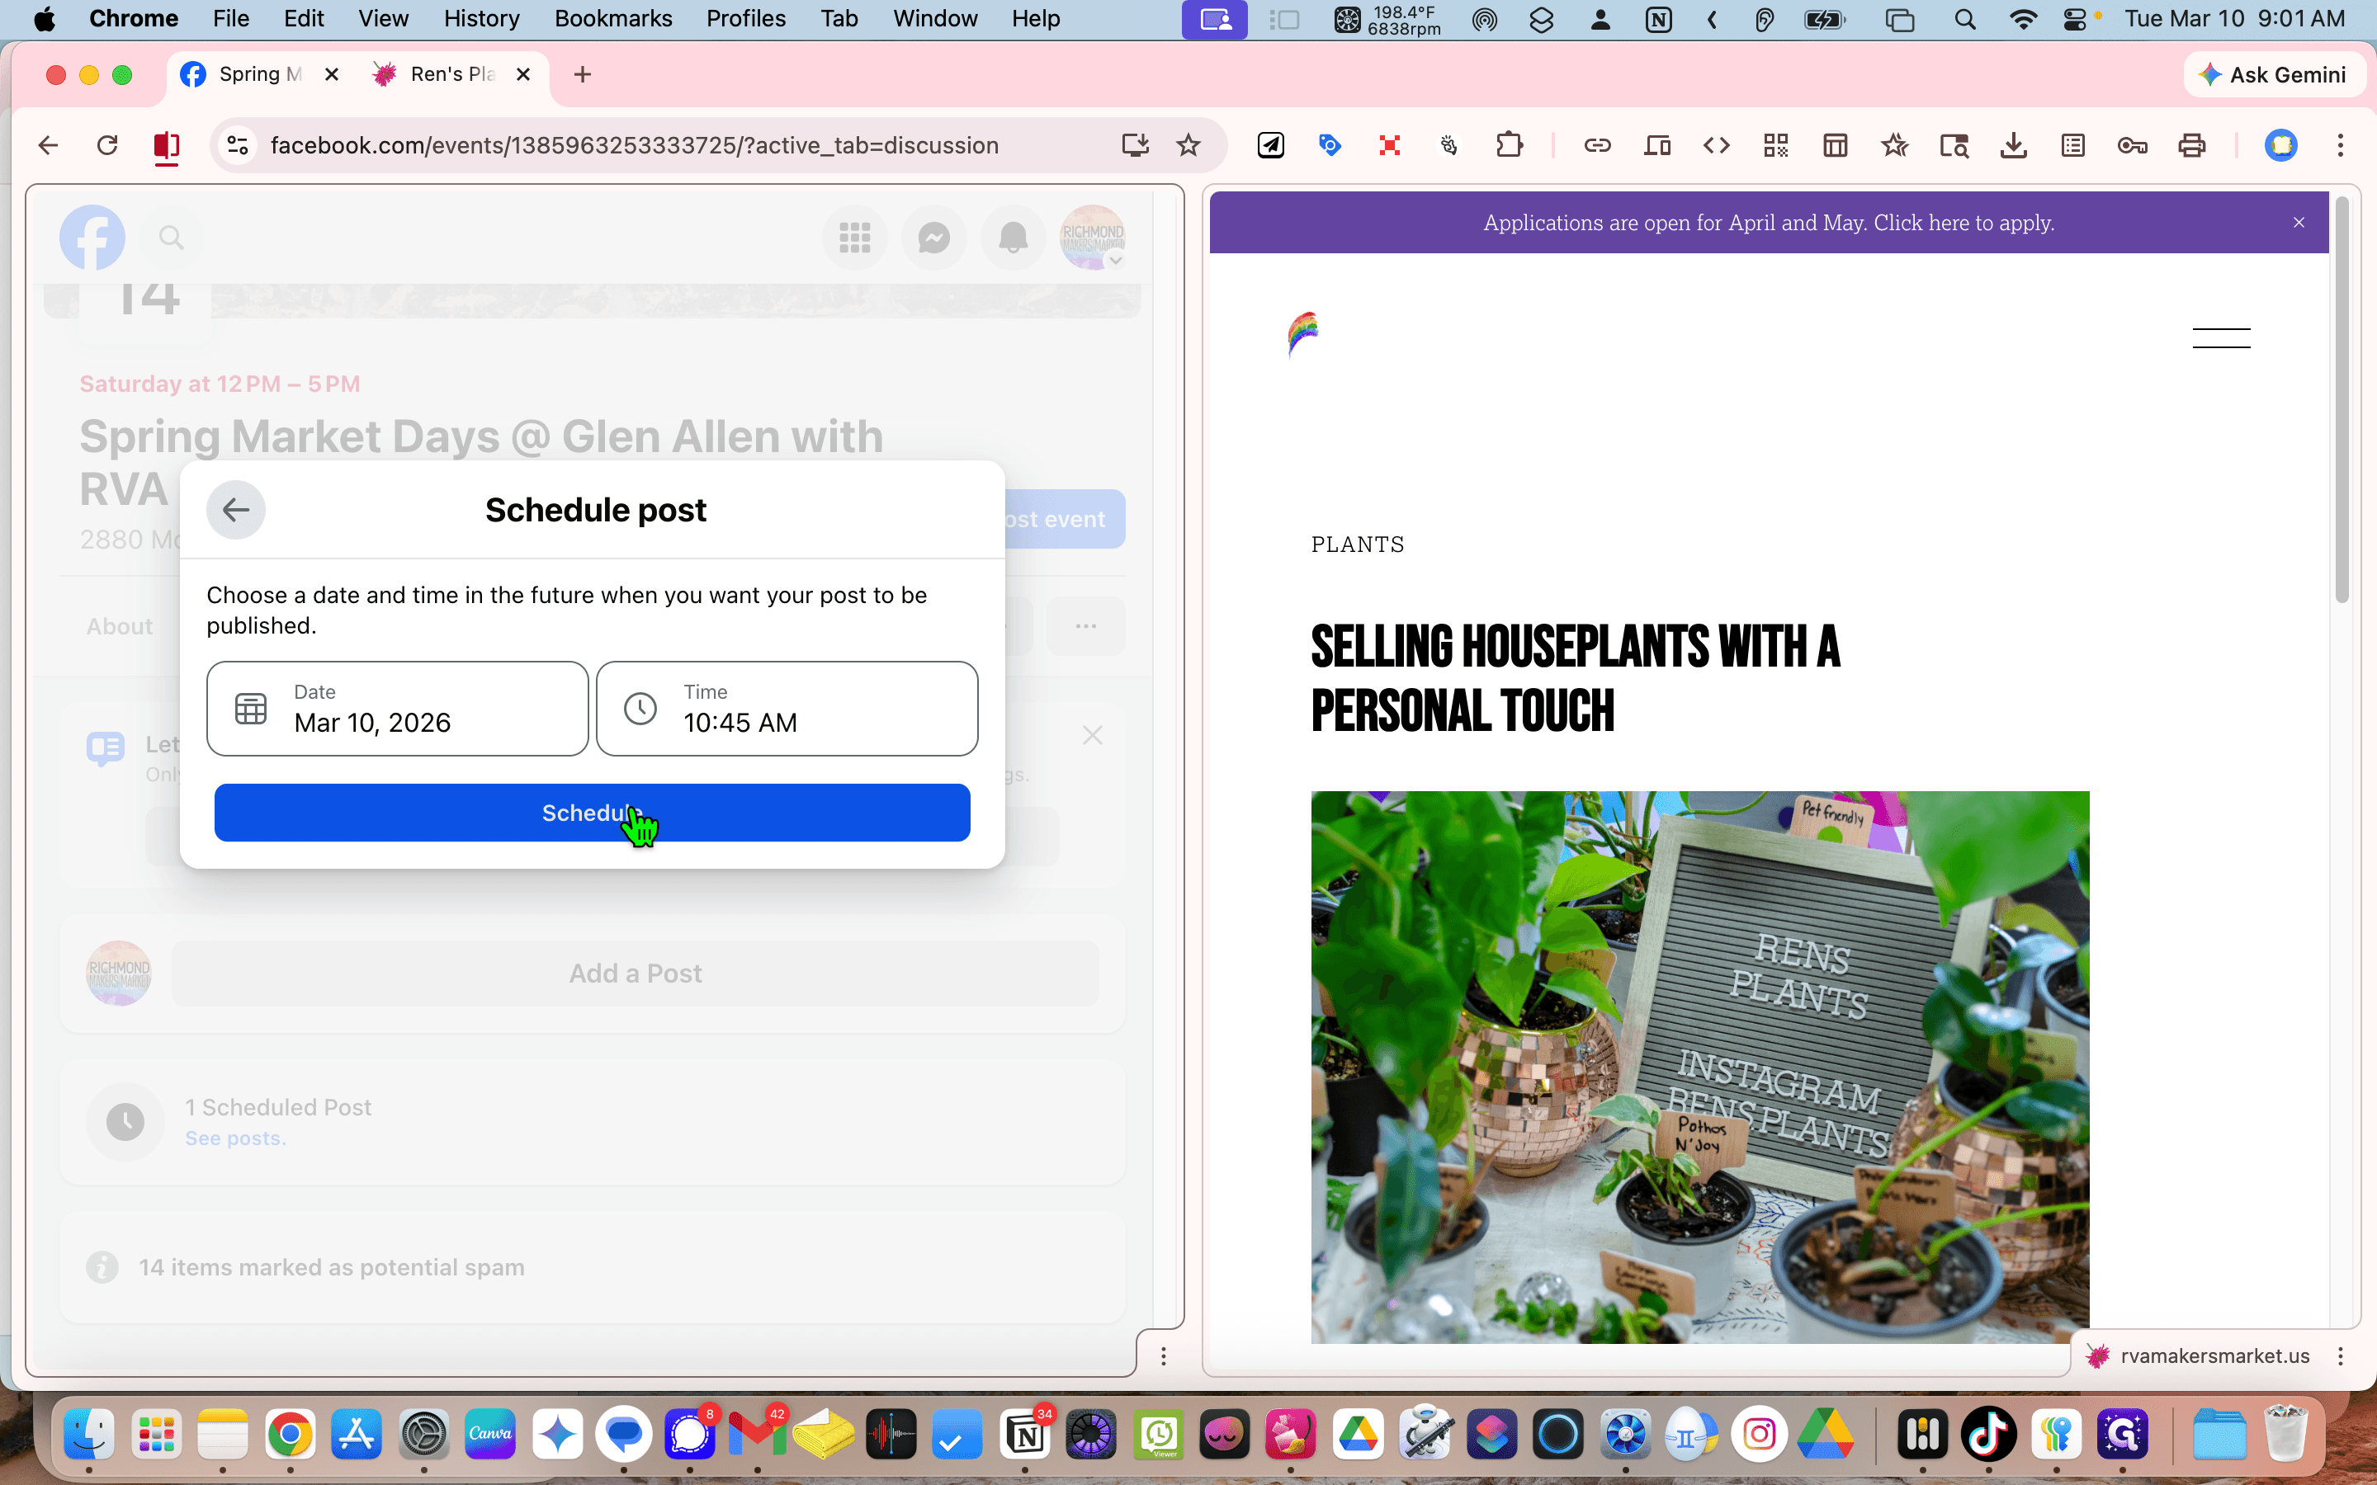The width and height of the screenshot is (2377, 1485).
Task: Open Spotlight search in the menu bar
Action: (1964, 19)
